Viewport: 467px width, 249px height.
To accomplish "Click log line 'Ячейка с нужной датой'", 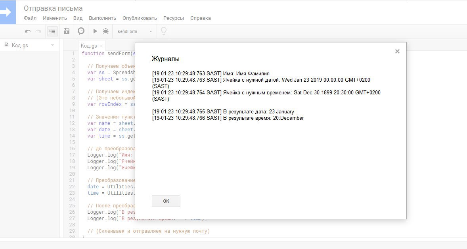I will pos(261,83).
